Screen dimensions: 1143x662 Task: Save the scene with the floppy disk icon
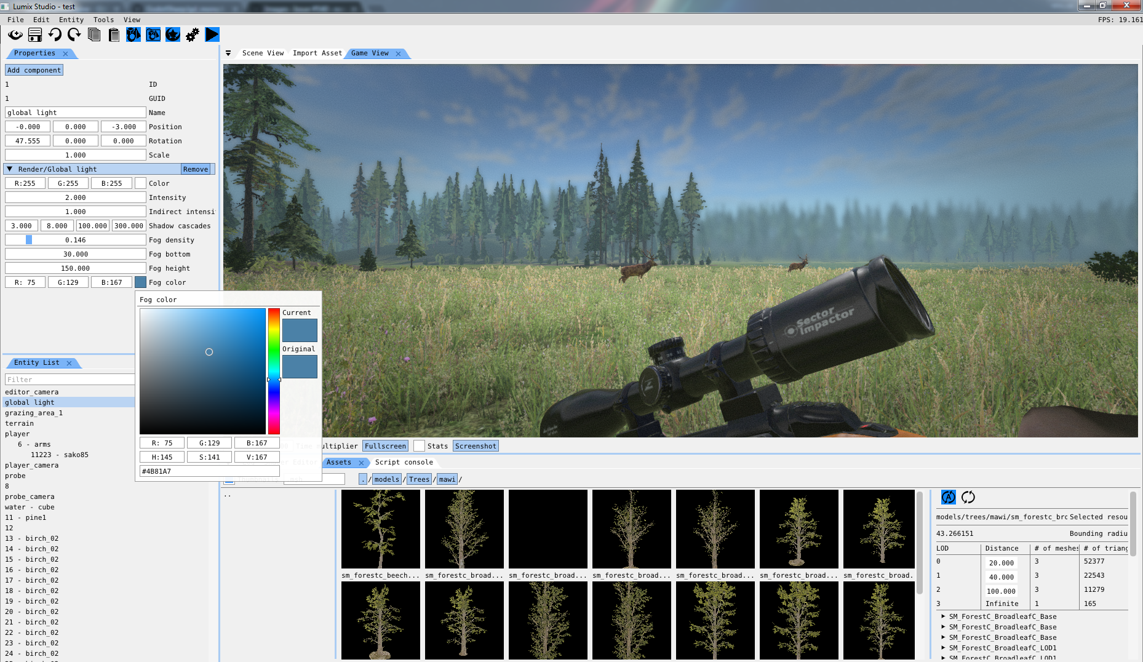[x=35, y=35]
